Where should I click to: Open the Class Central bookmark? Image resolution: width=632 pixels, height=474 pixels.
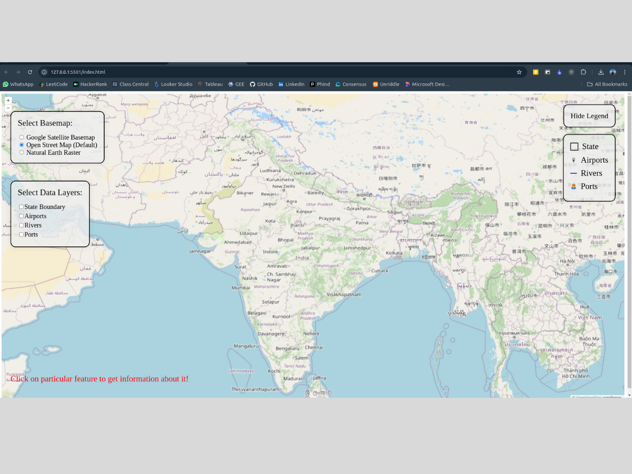click(x=131, y=84)
